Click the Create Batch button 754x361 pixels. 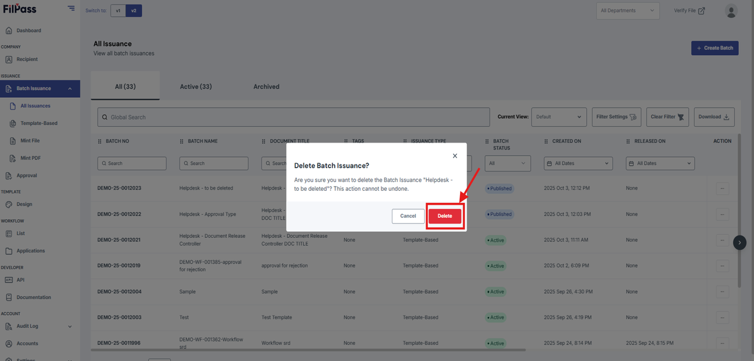714,48
